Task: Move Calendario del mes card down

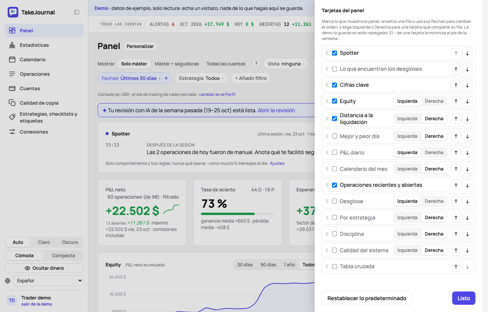Action: (467, 169)
